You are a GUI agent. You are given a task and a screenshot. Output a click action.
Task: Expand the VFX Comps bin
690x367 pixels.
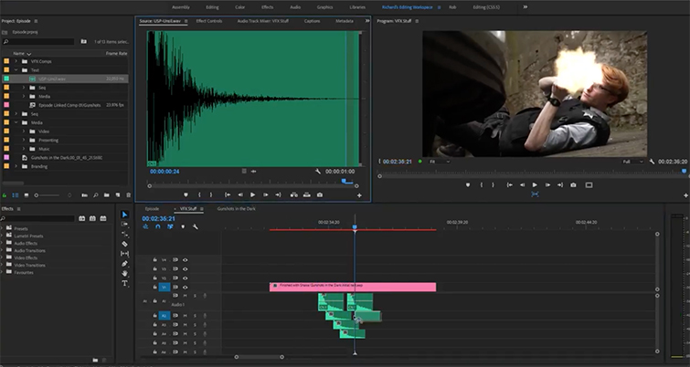coord(16,60)
